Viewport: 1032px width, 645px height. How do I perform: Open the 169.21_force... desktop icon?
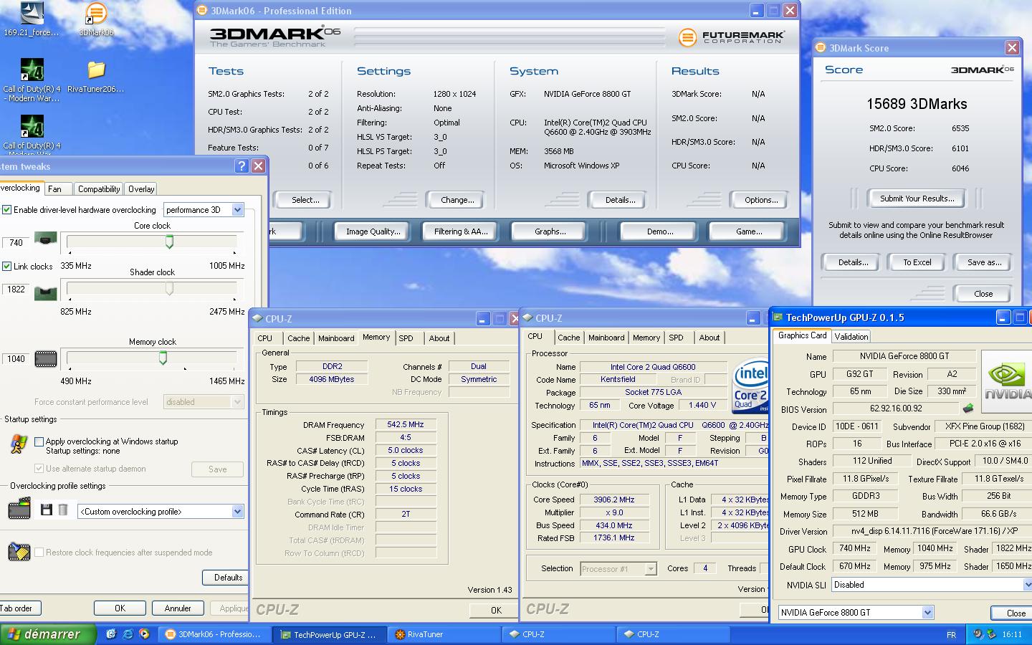pos(32,14)
